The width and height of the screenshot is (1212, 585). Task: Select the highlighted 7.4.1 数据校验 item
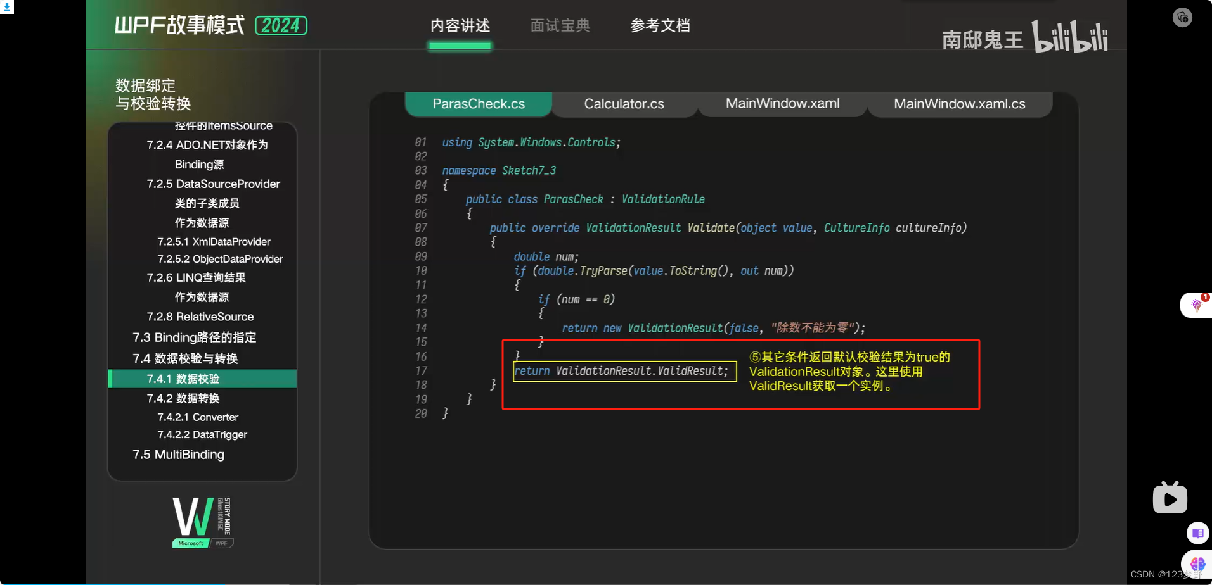click(x=202, y=379)
